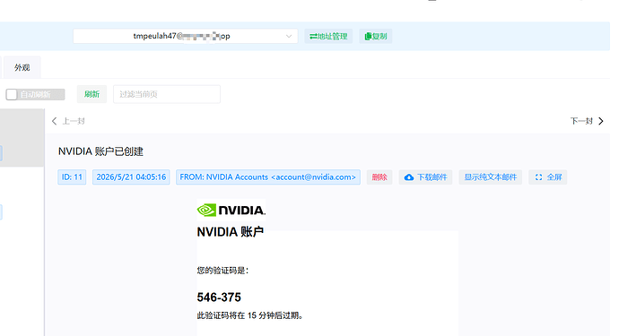The width and height of the screenshot is (619, 336).
Task: Click the 2026/5/21 04:05:16 date tag
Action: pyautogui.click(x=131, y=177)
